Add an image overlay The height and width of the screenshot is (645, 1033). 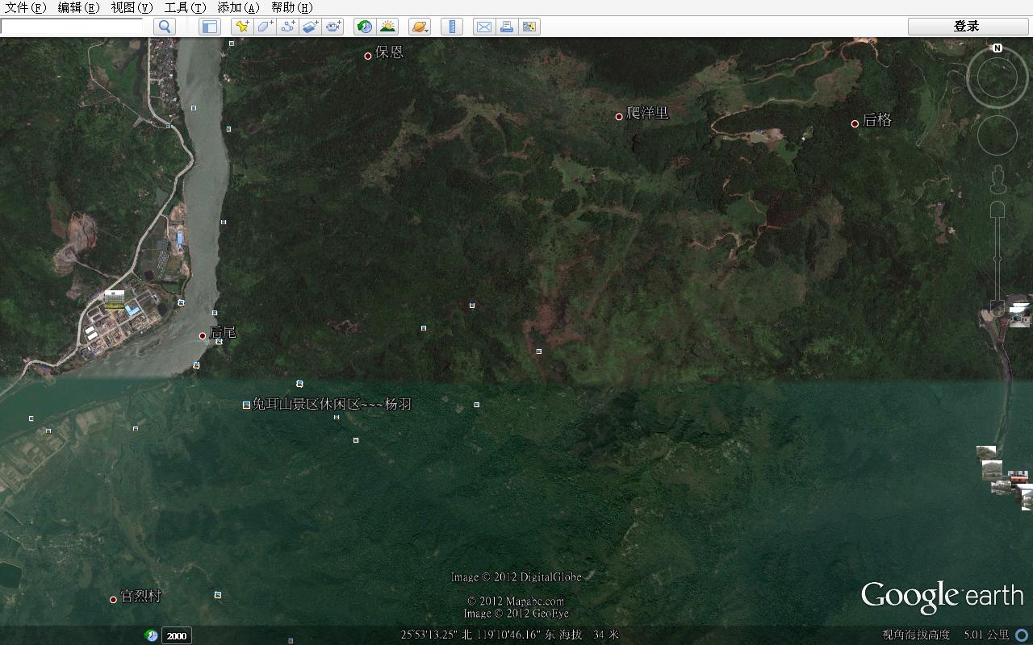coord(311,27)
